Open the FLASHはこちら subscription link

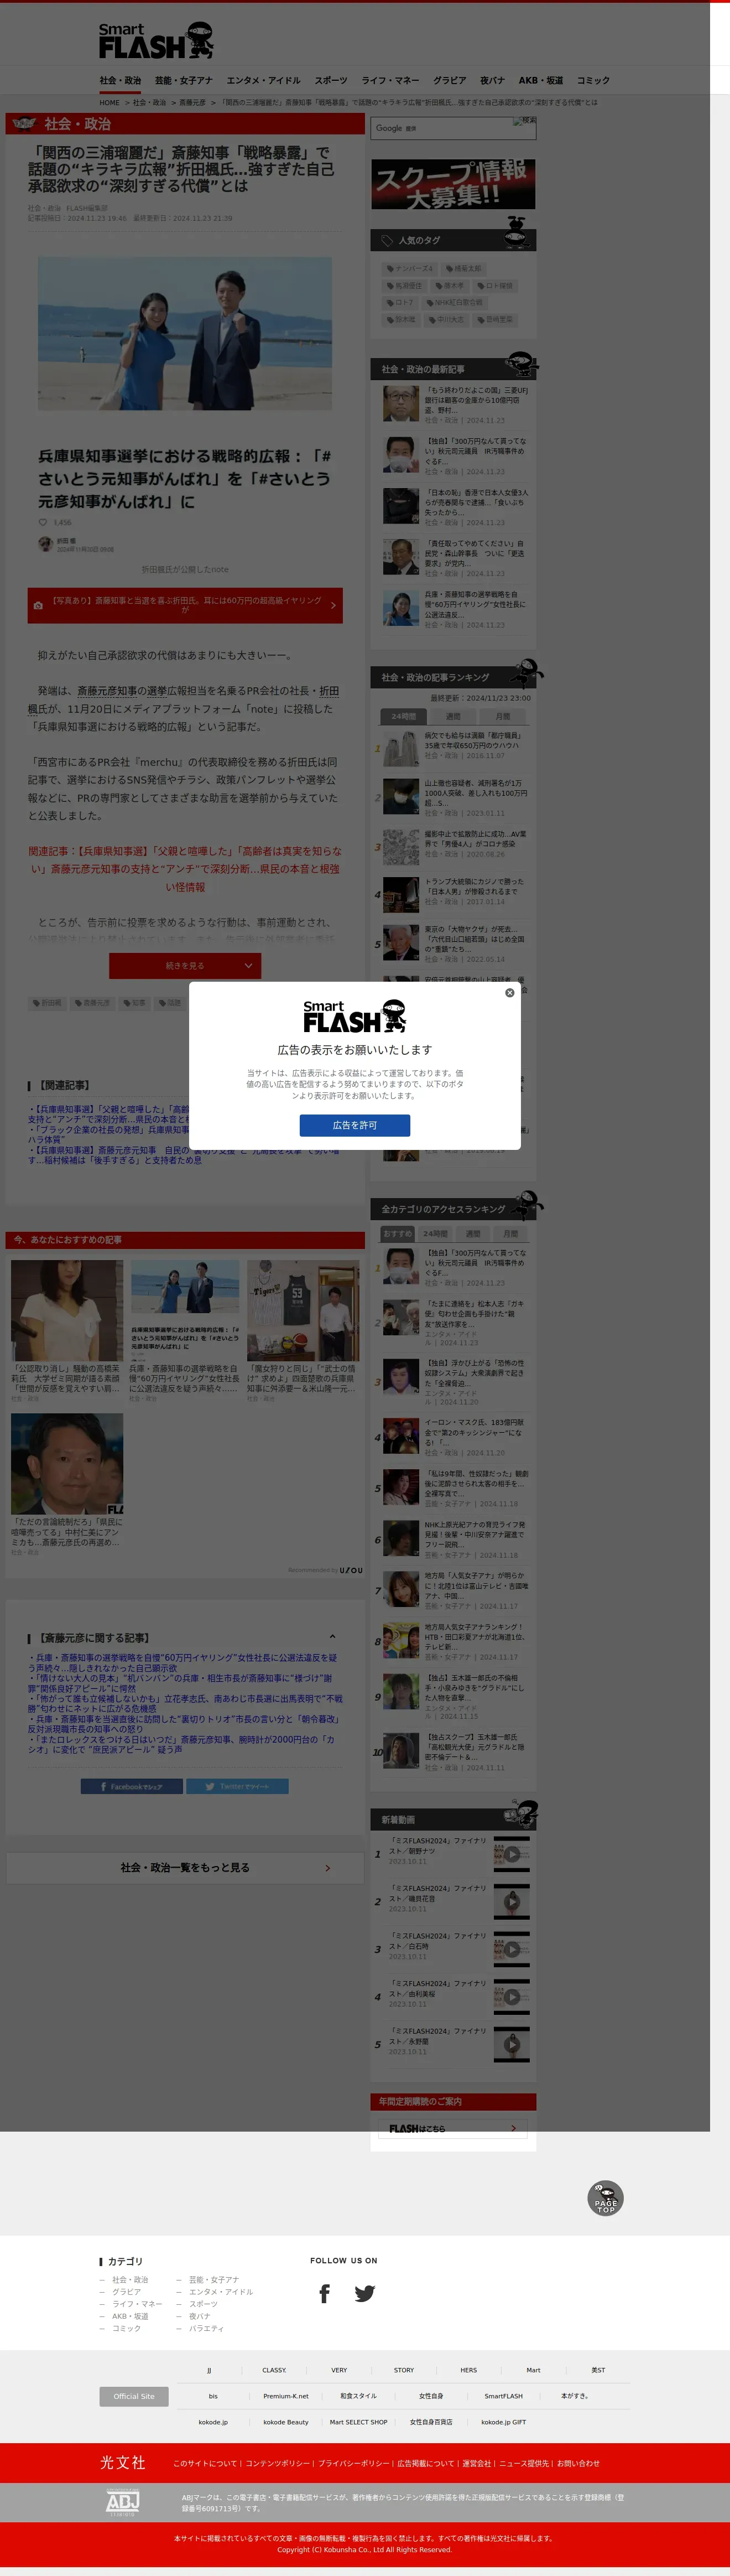coord(453,2128)
